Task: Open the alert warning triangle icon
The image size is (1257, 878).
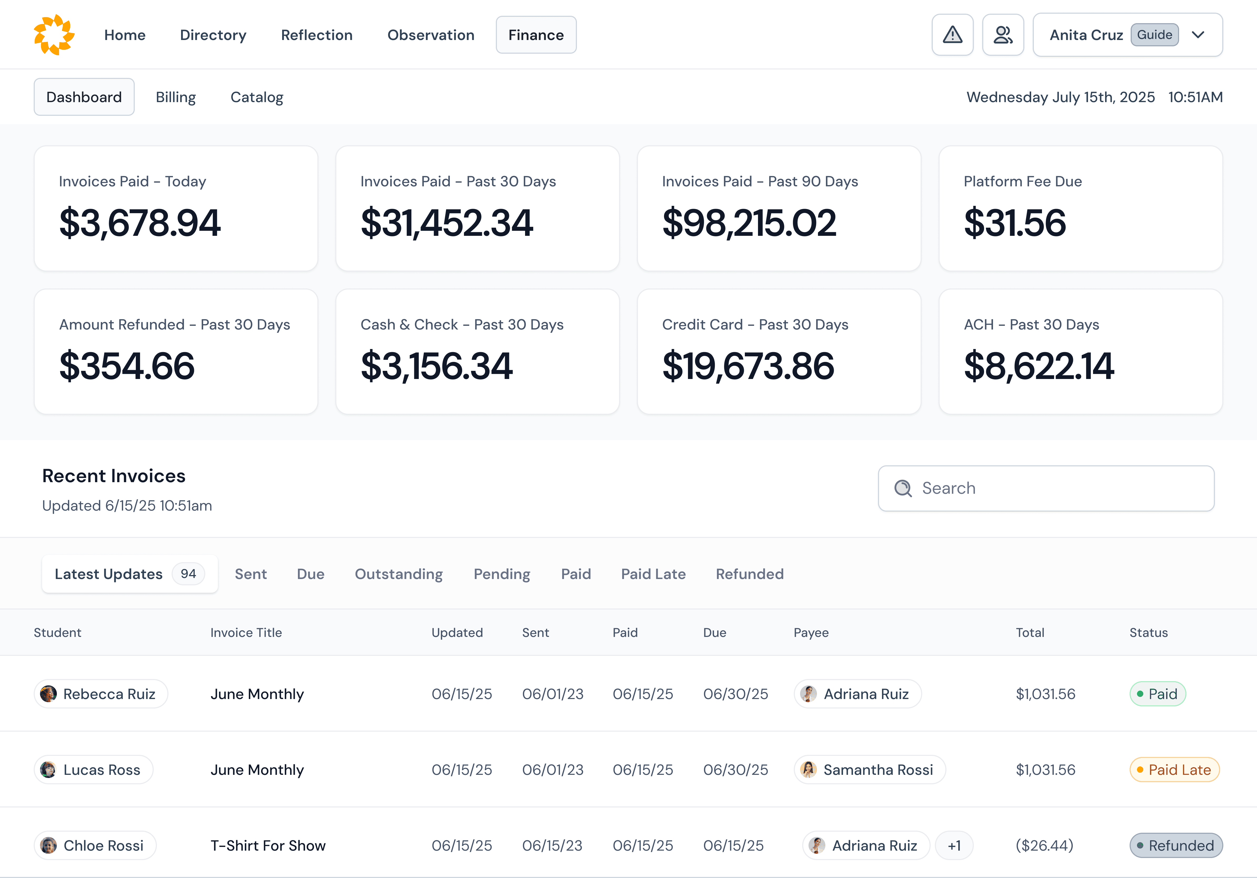Action: pos(952,35)
